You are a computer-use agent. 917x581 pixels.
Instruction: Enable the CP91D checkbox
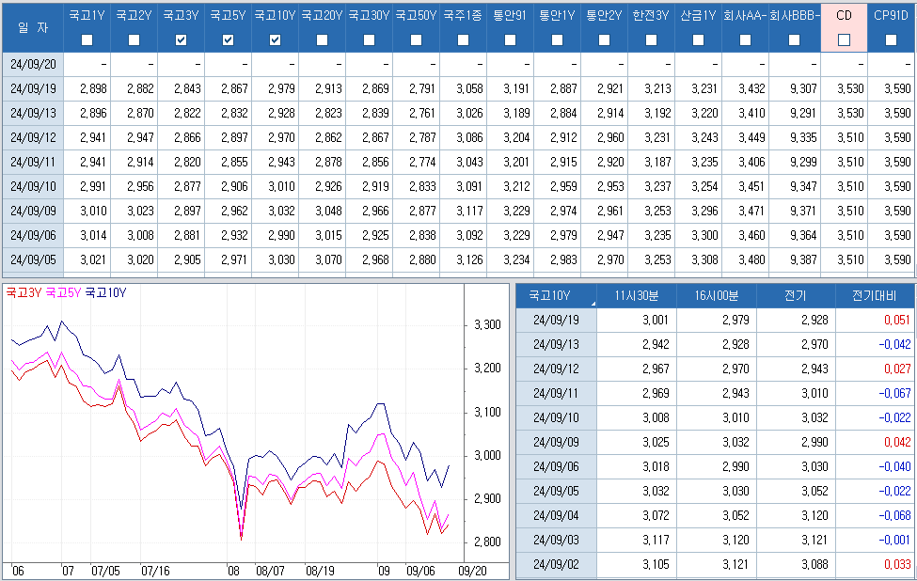[891, 39]
